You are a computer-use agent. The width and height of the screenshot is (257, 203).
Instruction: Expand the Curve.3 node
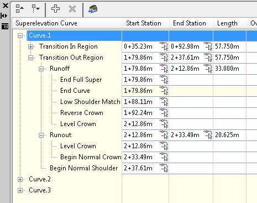[x=20, y=190]
